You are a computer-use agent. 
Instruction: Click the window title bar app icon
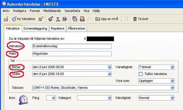pos(4,4)
